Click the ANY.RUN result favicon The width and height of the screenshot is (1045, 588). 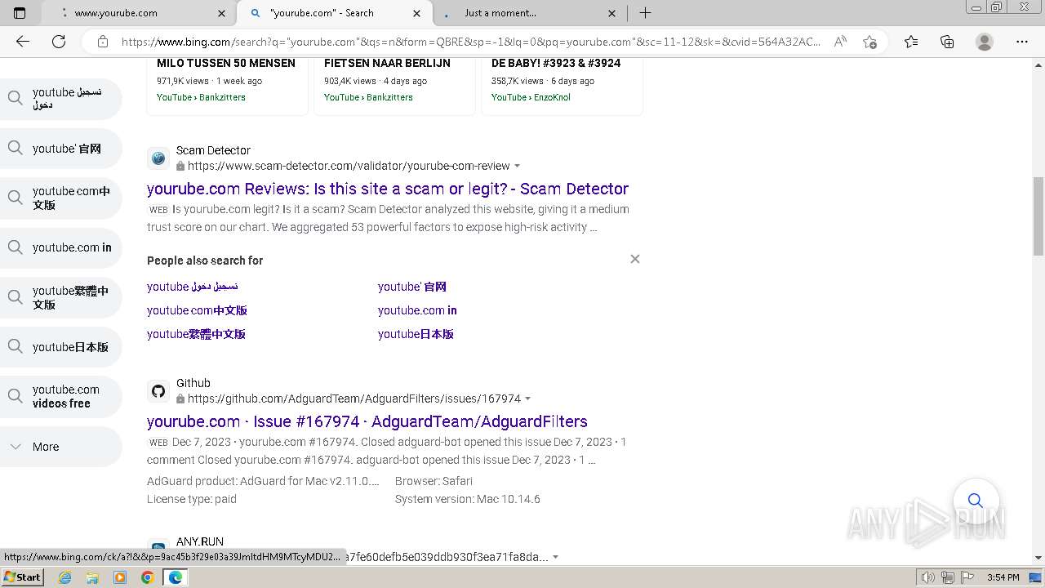click(158, 546)
